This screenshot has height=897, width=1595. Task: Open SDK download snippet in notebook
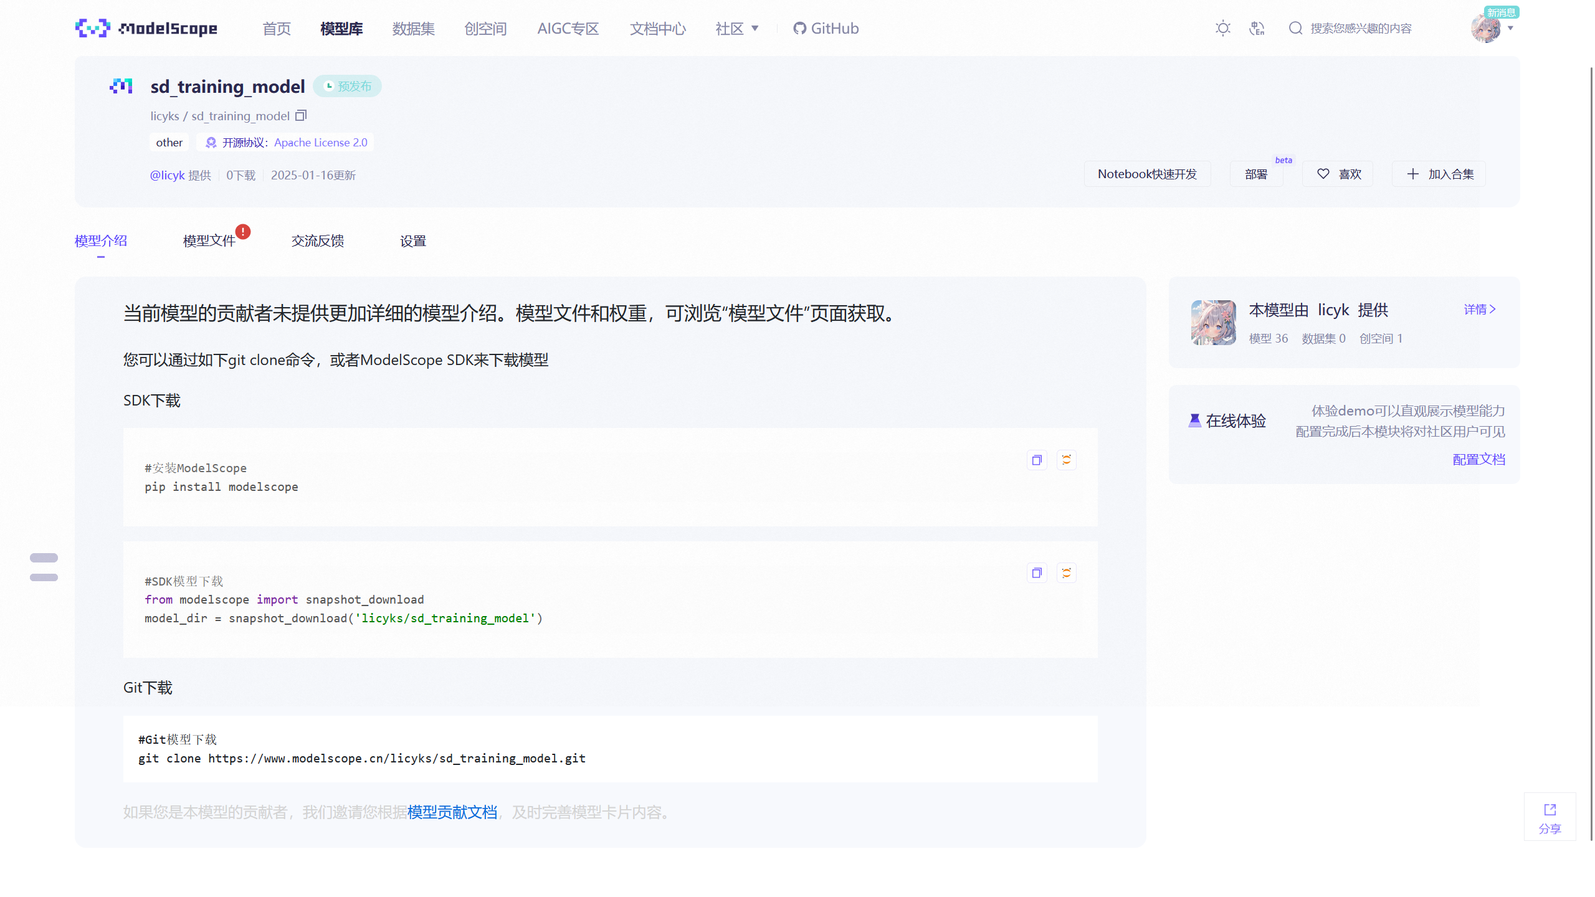(1066, 573)
